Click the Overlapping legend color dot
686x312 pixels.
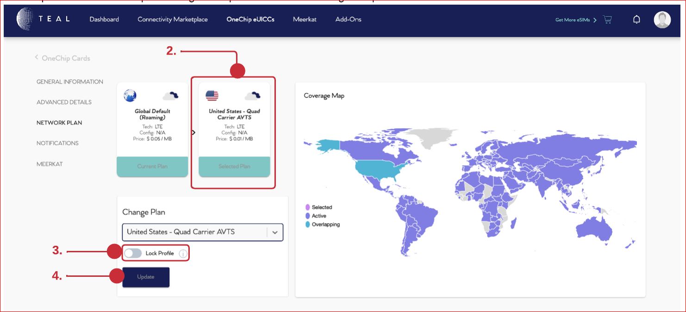307,225
